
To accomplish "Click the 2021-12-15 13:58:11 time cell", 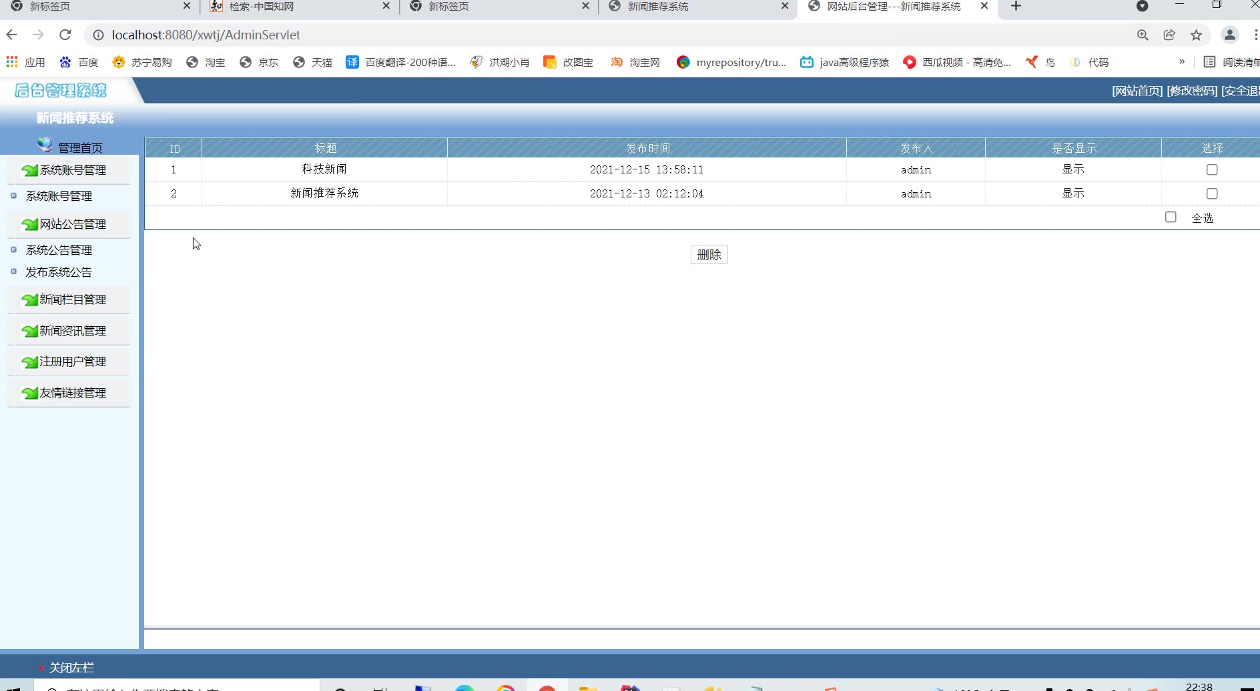I will click(647, 169).
